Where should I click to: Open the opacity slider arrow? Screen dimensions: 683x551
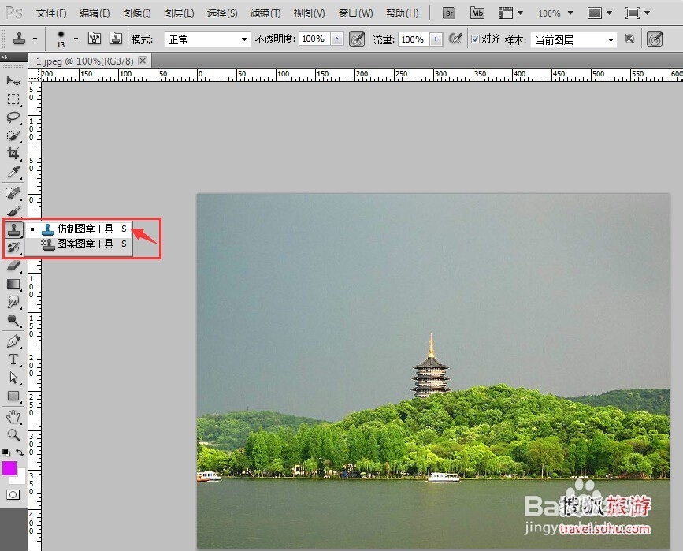point(336,39)
